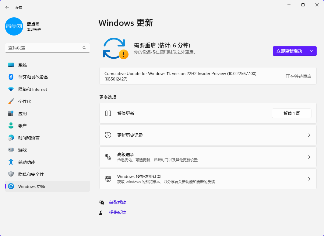Open the 获取帮助 link

(x=118, y=202)
